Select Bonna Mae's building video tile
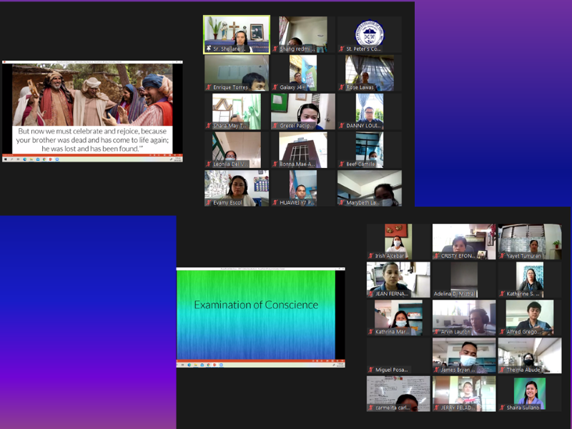 pos(303,147)
